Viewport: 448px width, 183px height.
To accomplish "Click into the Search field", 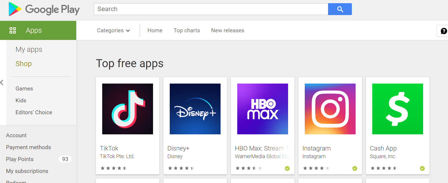I will 211,9.
